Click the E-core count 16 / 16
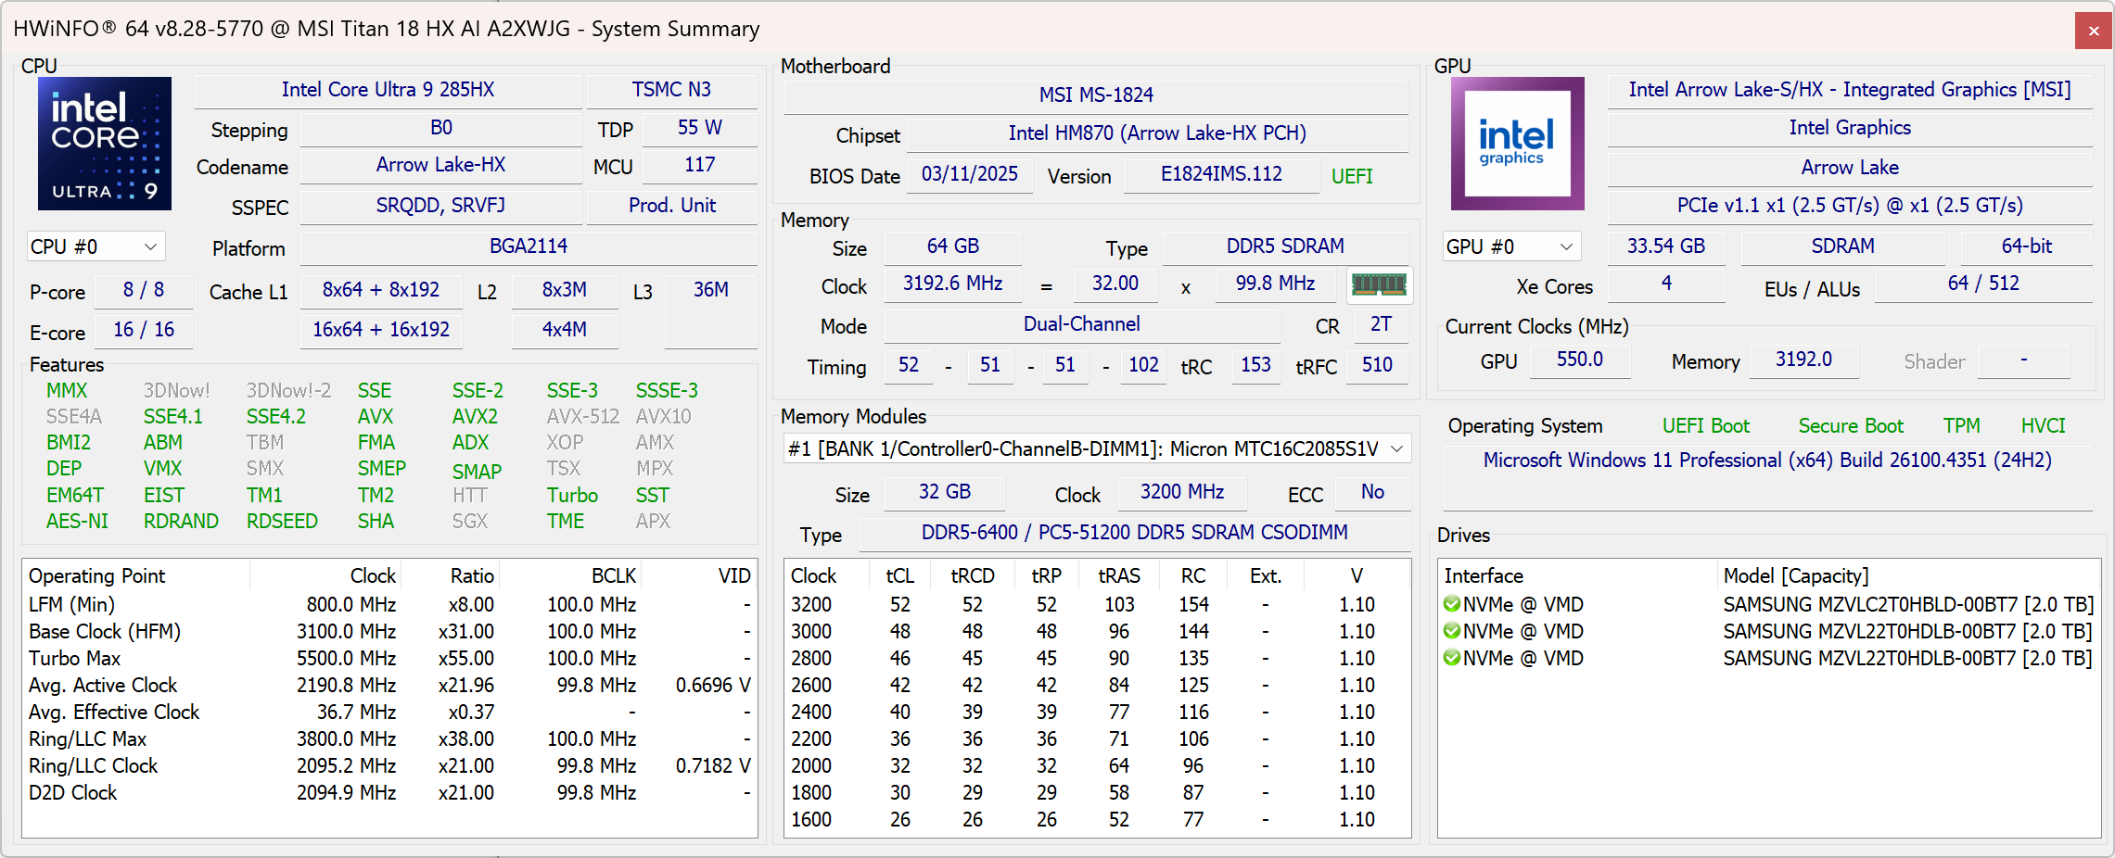The height and width of the screenshot is (858, 2115). click(144, 330)
